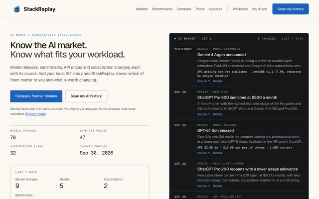
Task: Go to Benchmarks in the navigation
Action: pos(162,9)
